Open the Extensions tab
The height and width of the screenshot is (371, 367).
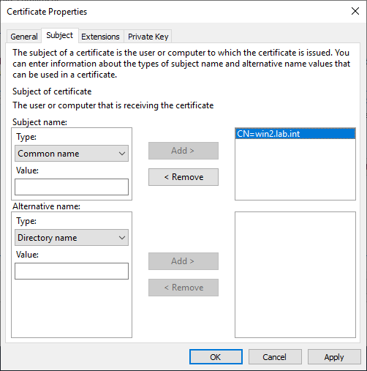[x=100, y=37]
